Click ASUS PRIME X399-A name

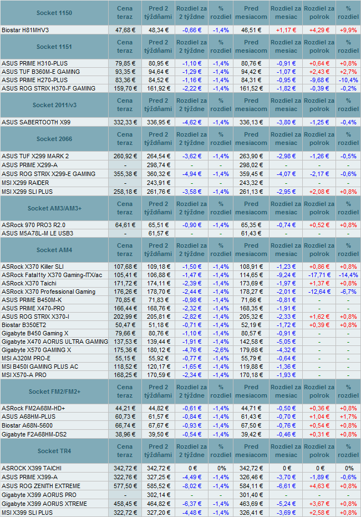[29, 477]
